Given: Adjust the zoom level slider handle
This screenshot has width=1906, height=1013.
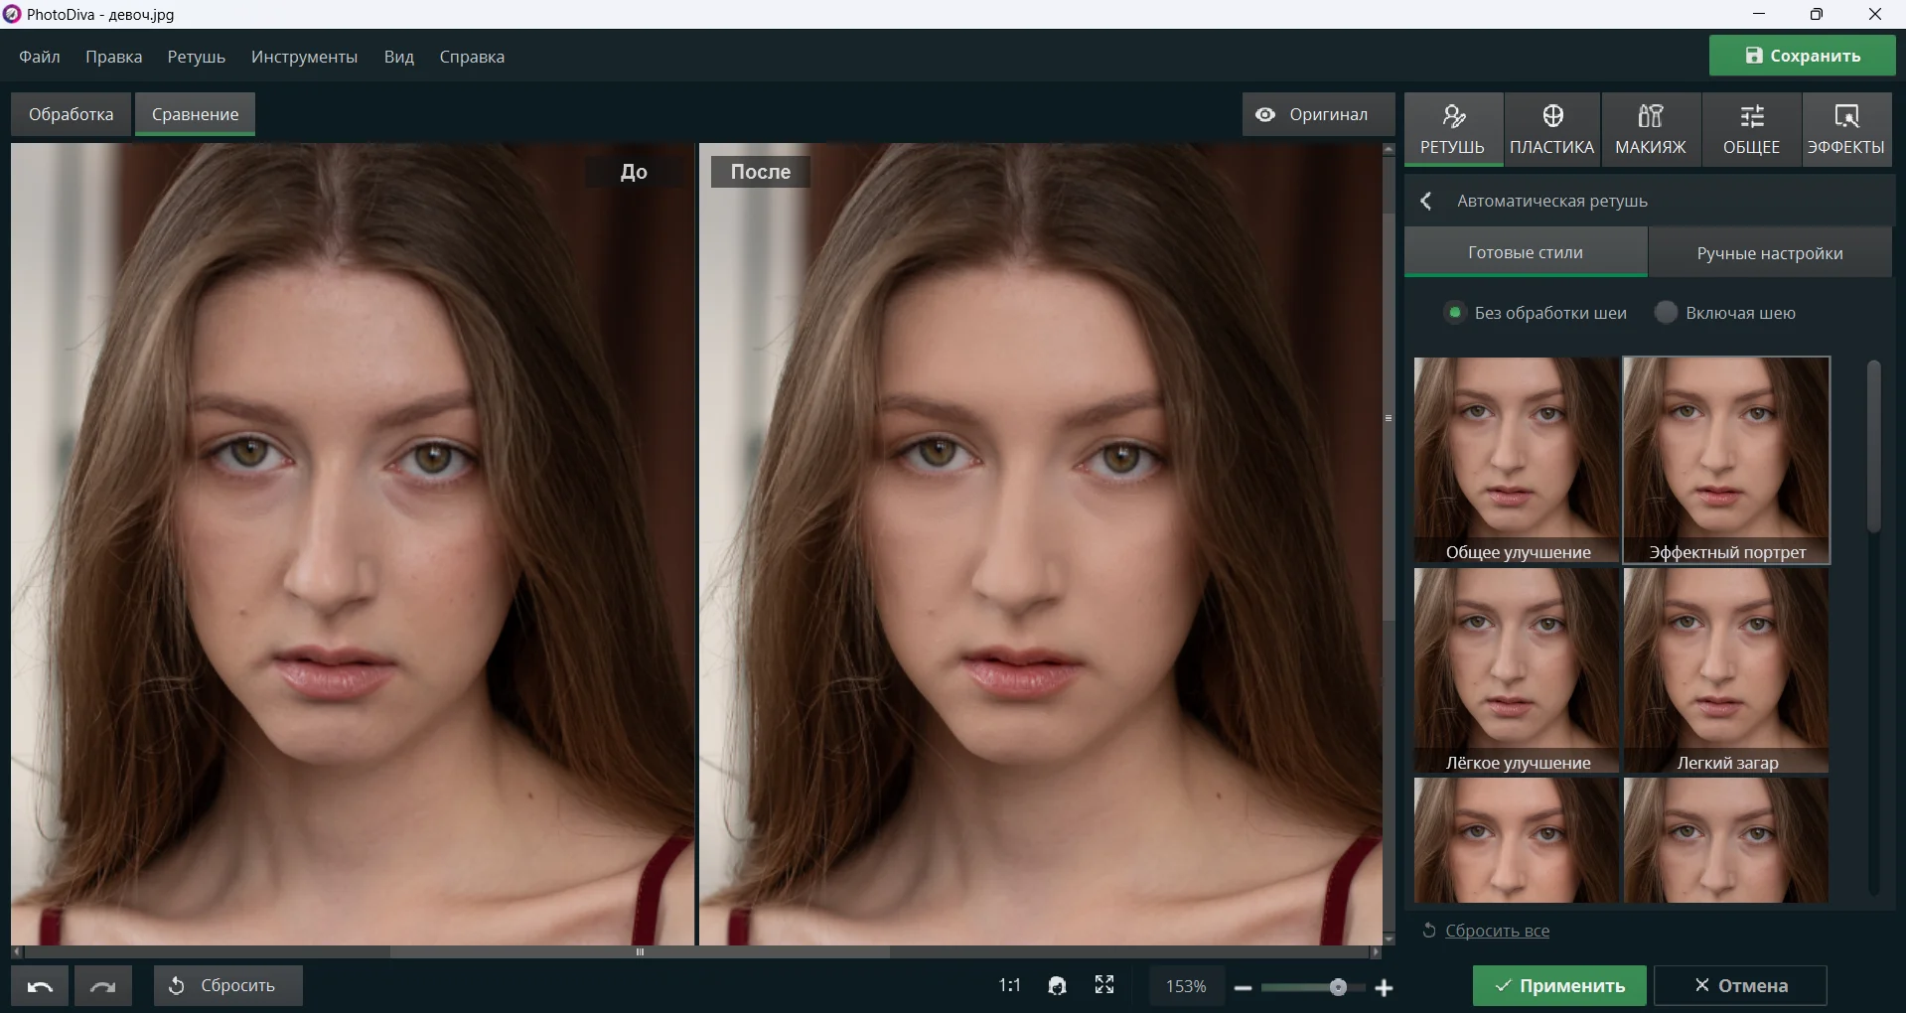Looking at the screenshot, I should pyautogui.click(x=1338, y=987).
